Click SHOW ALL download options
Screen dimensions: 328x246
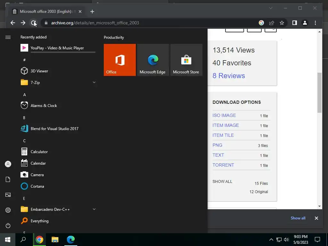(222, 182)
